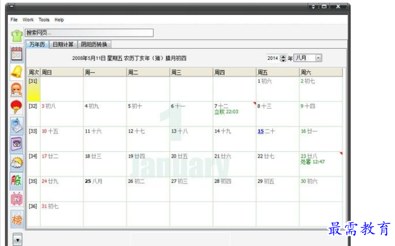Viewport: 395px width, 246px height.
Task: Click the title bar roll-up arrows button
Action: click(x=313, y=7)
